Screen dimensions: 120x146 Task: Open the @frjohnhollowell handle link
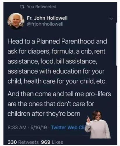pyautogui.click(x=45, y=24)
